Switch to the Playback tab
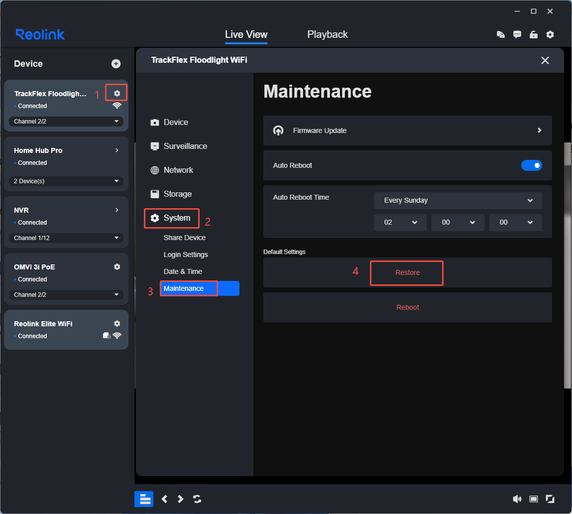This screenshot has height=514, width=572. 327,35
